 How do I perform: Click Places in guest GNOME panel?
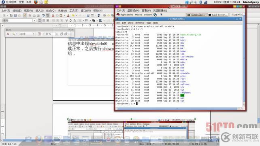tap(138, 15)
